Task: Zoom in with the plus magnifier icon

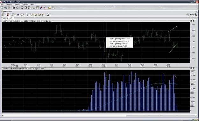Action: pos(196,15)
